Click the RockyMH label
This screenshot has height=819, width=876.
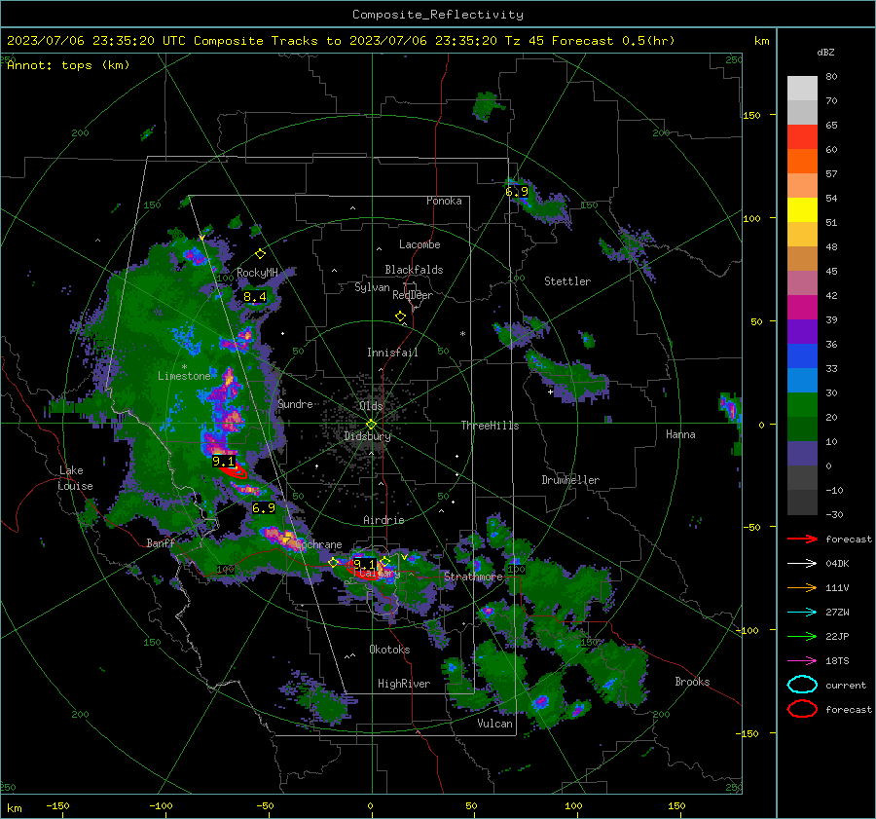257,273
